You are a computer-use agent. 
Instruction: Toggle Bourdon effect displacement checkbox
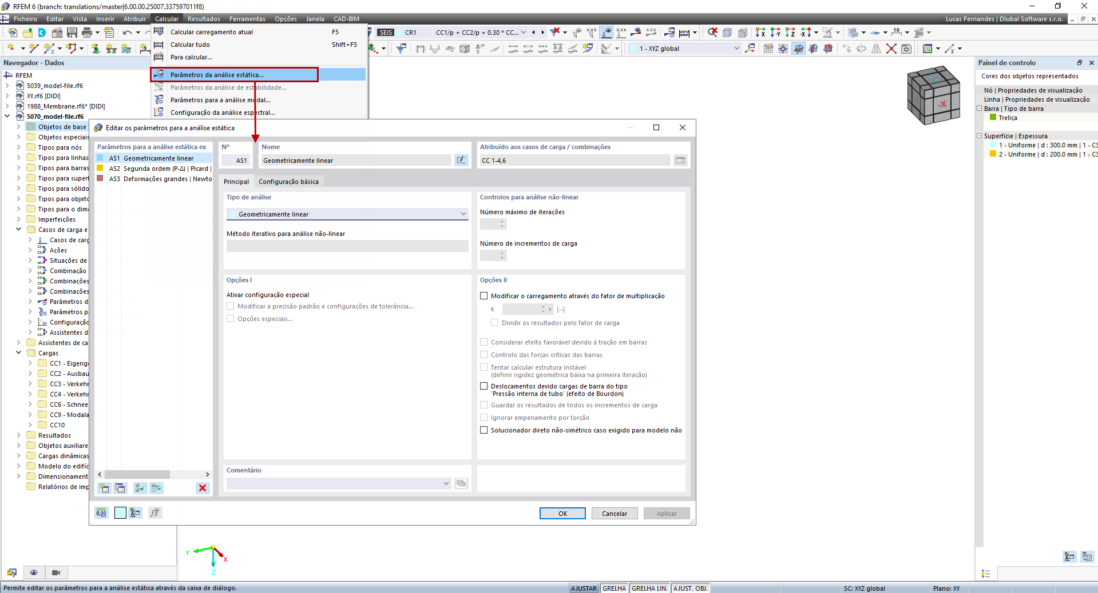click(x=484, y=386)
